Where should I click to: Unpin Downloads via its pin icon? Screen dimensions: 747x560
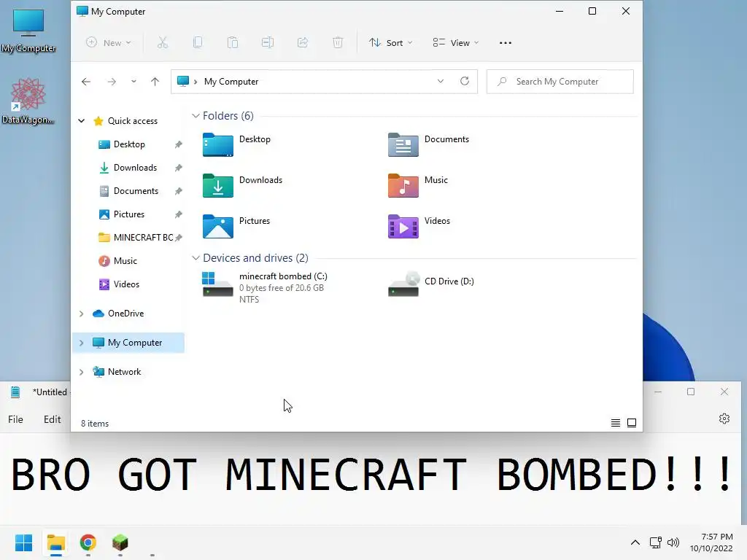coord(178,168)
